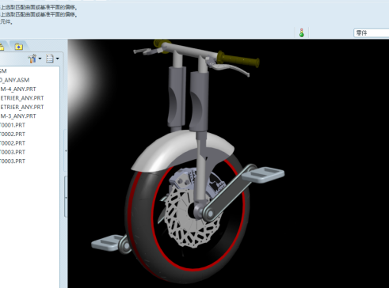Expand the Show list dropdown arrow

click(57, 59)
